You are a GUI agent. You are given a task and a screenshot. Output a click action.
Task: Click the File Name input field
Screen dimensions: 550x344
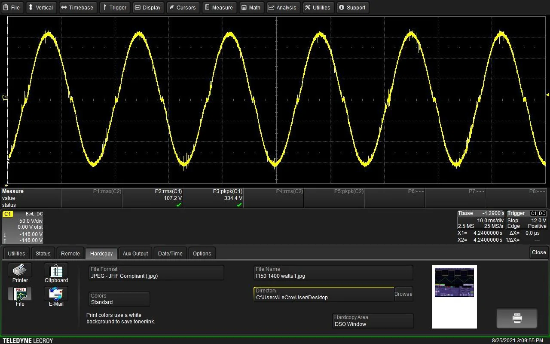333,273
